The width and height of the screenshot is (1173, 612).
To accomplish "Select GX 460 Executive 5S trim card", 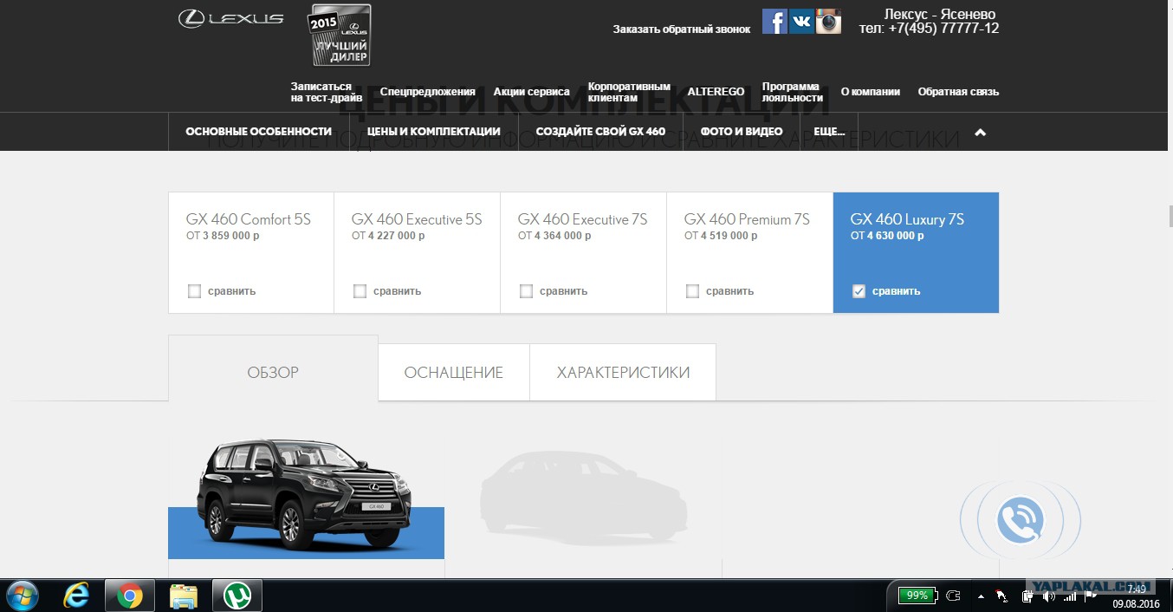I will [x=418, y=252].
